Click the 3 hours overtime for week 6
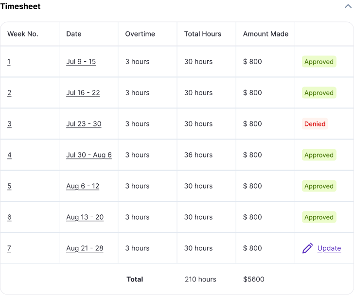 click(x=137, y=217)
